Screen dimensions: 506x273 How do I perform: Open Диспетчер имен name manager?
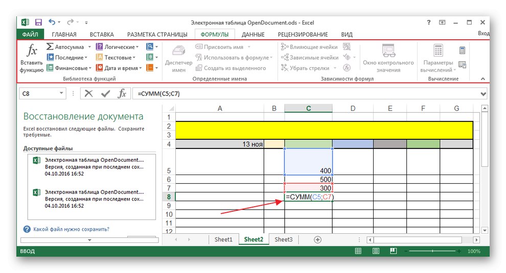tap(178, 58)
